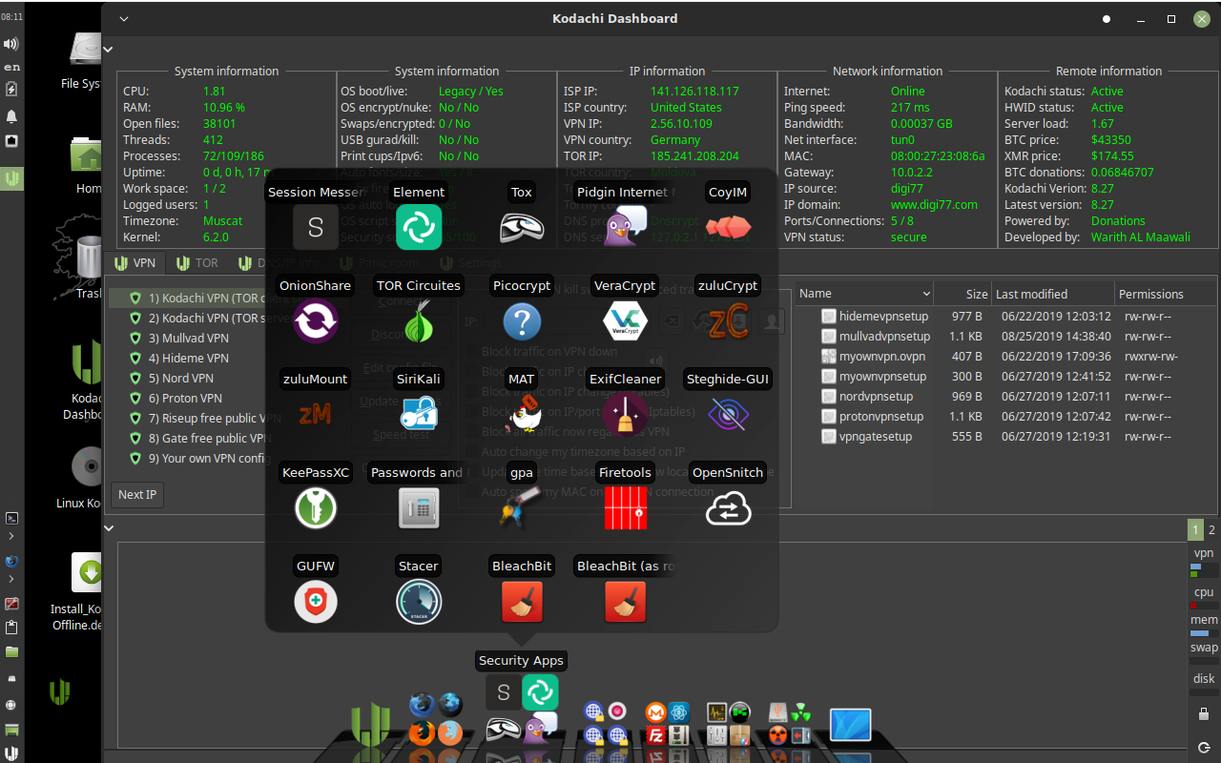The height and width of the screenshot is (763, 1221).
Task: Open gpa app icon
Action: coord(522,507)
